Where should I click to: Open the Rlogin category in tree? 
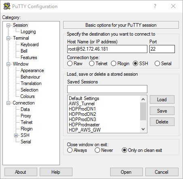coord(27,129)
